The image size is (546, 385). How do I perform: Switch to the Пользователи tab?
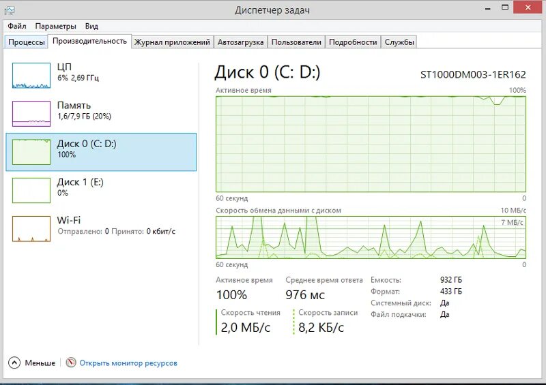click(x=296, y=42)
